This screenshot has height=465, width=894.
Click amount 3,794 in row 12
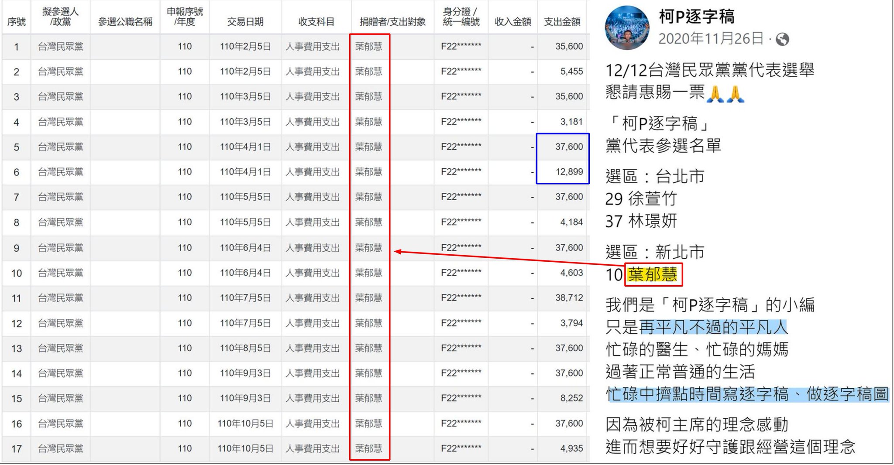coord(571,323)
